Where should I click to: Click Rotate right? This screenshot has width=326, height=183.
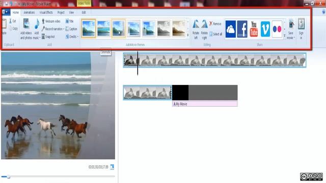(204, 29)
